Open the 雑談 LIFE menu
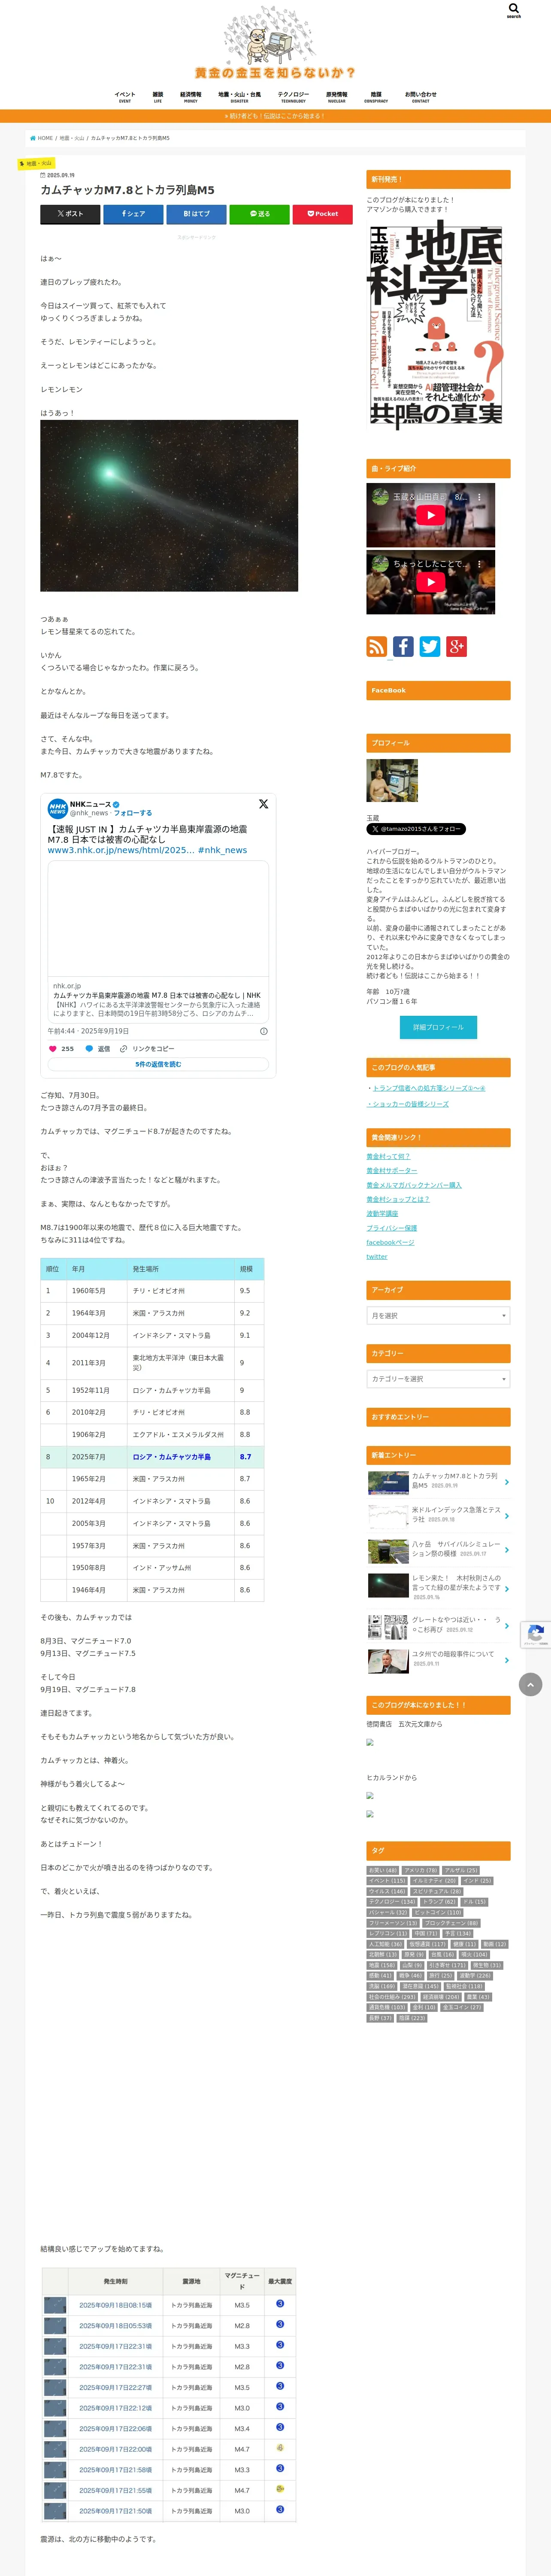This screenshot has width=551, height=2576. coord(158,97)
